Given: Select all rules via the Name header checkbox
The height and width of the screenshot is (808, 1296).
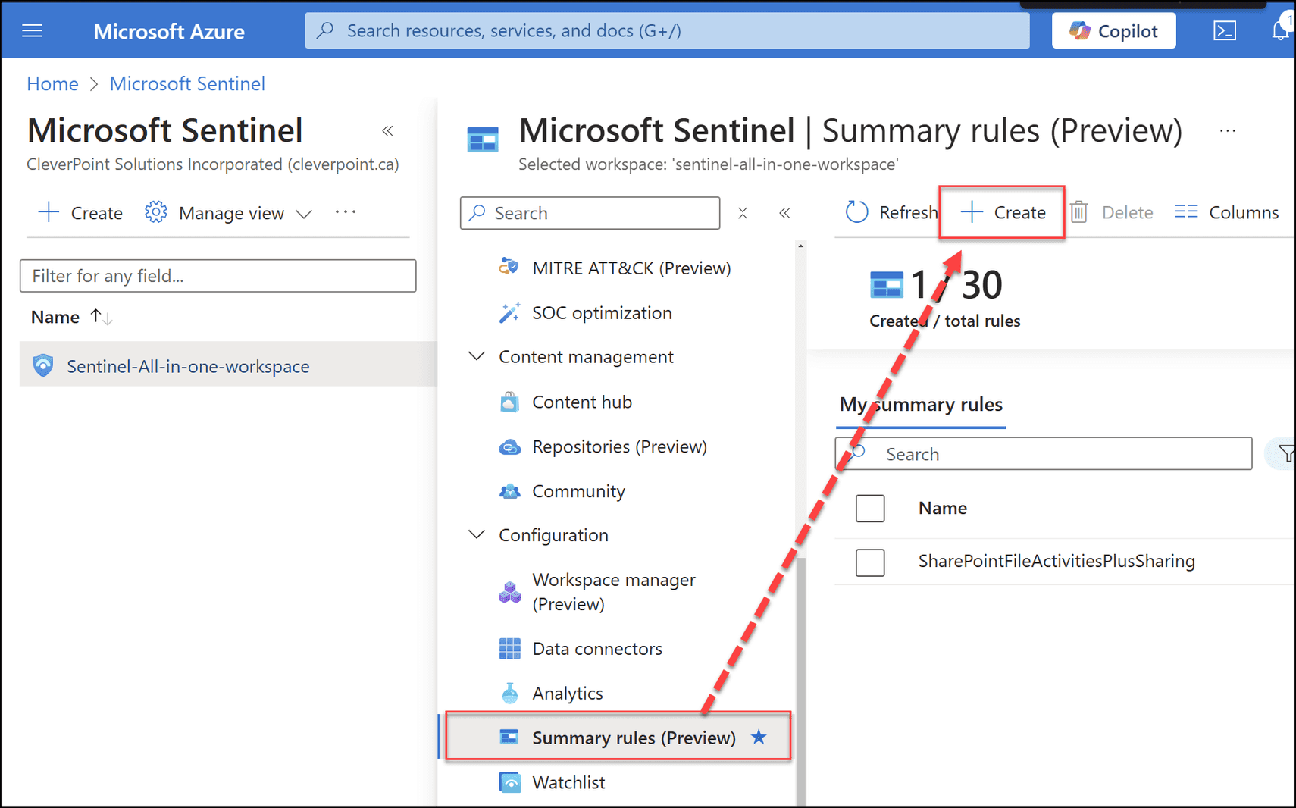Looking at the screenshot, I should tap(870, 508).
